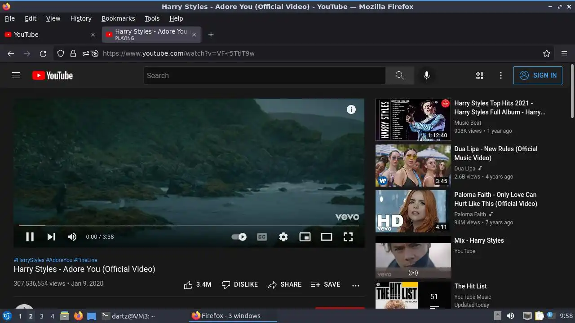Click the #FineLine hashtag

click(x=85, y=260)
